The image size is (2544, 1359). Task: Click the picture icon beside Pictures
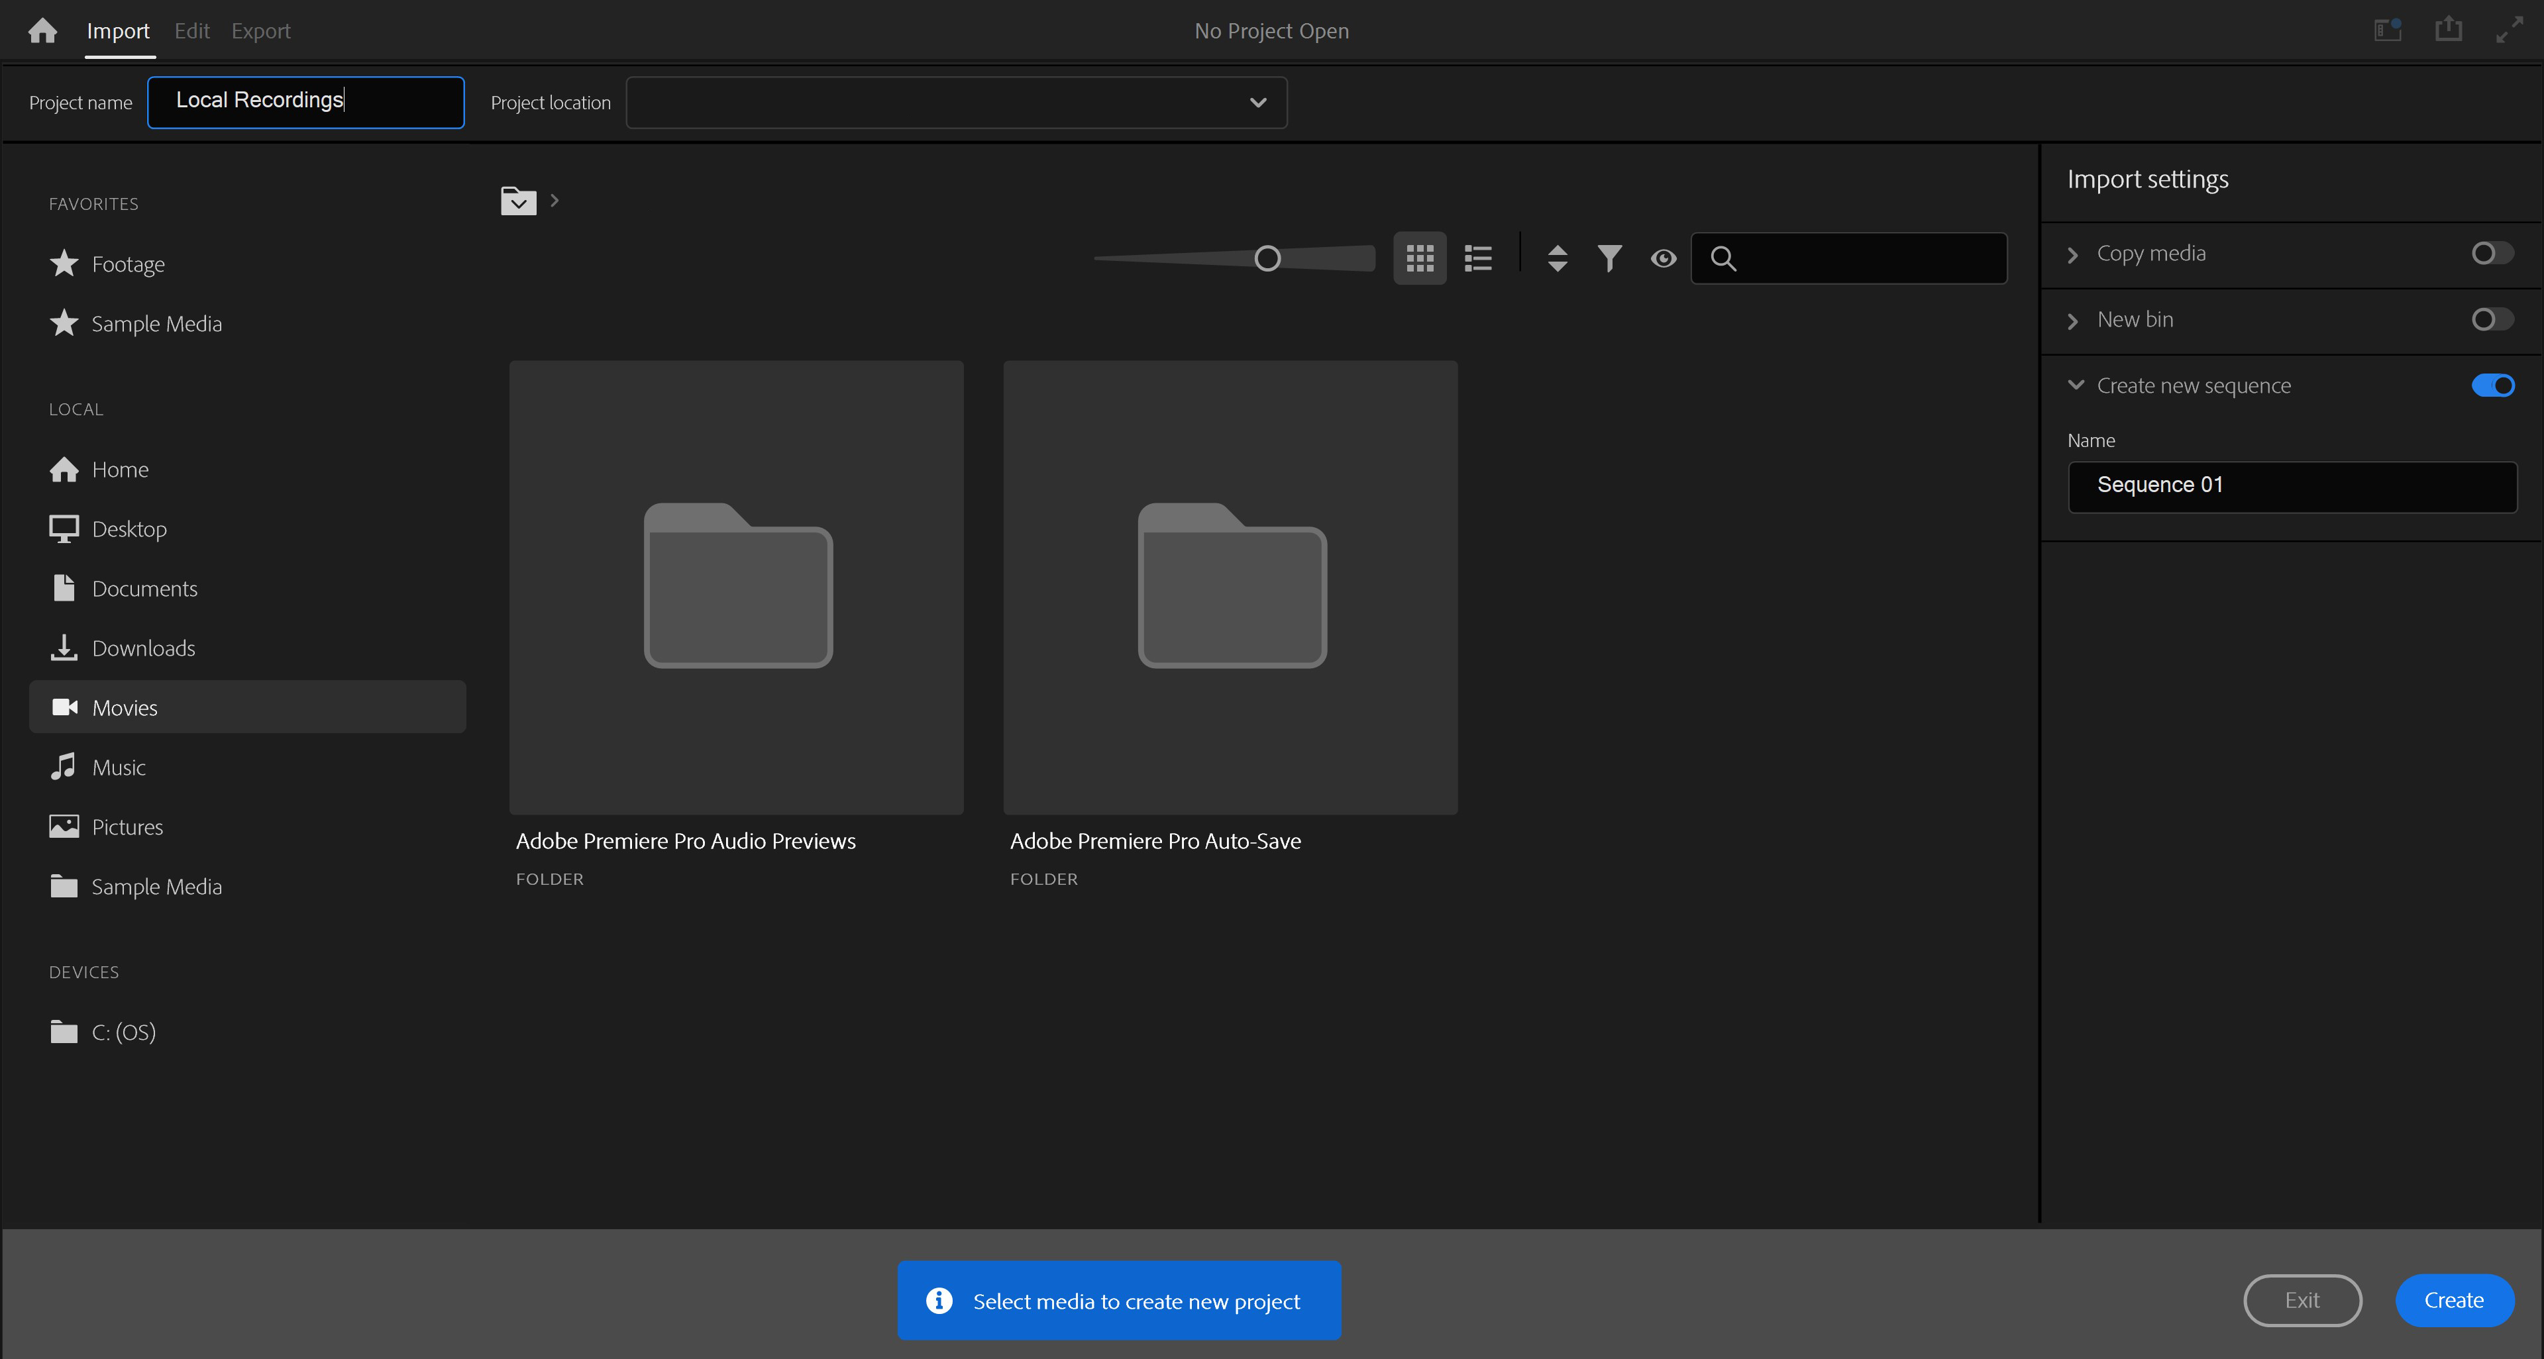coord(64,826)
